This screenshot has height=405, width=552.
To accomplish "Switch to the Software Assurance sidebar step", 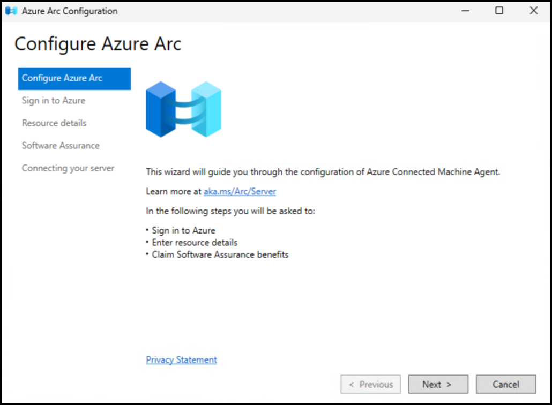I will [61, 146].
